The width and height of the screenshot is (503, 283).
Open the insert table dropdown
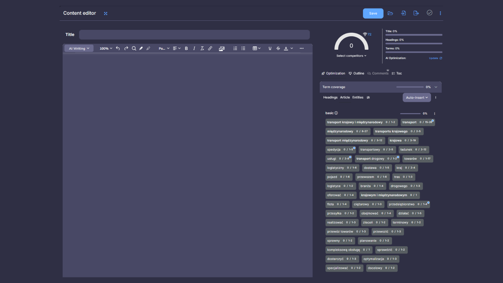coord(257,48)
